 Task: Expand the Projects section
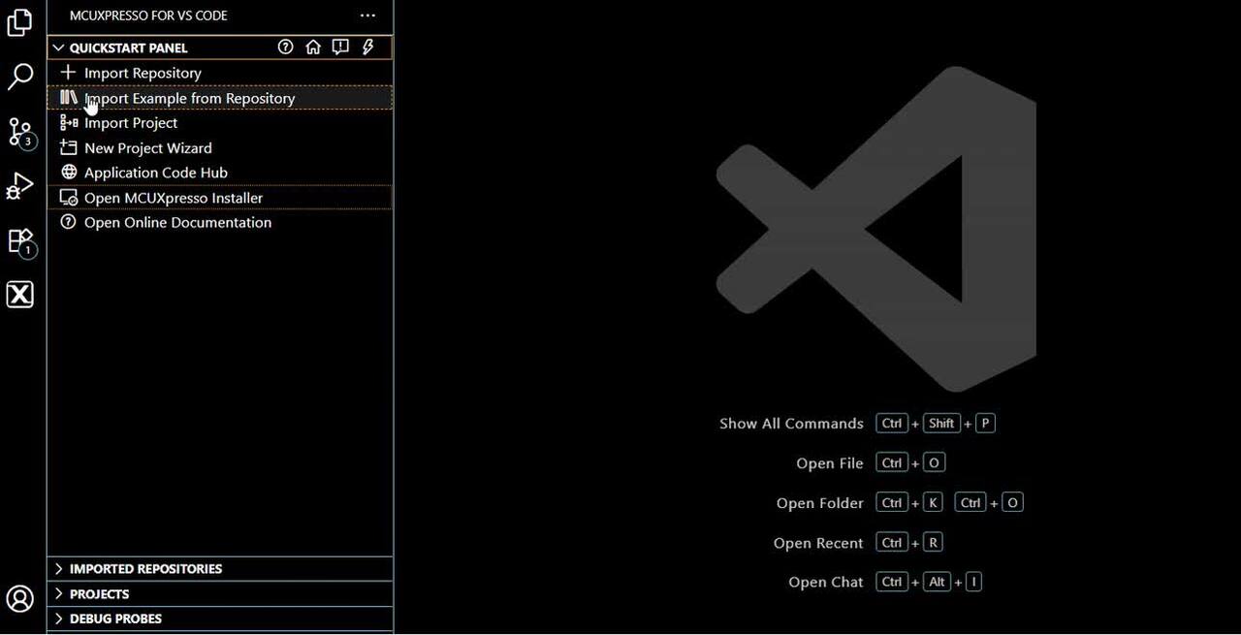point(99,594)
